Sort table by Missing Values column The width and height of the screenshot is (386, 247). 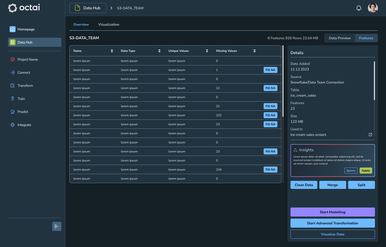[255, 51]
